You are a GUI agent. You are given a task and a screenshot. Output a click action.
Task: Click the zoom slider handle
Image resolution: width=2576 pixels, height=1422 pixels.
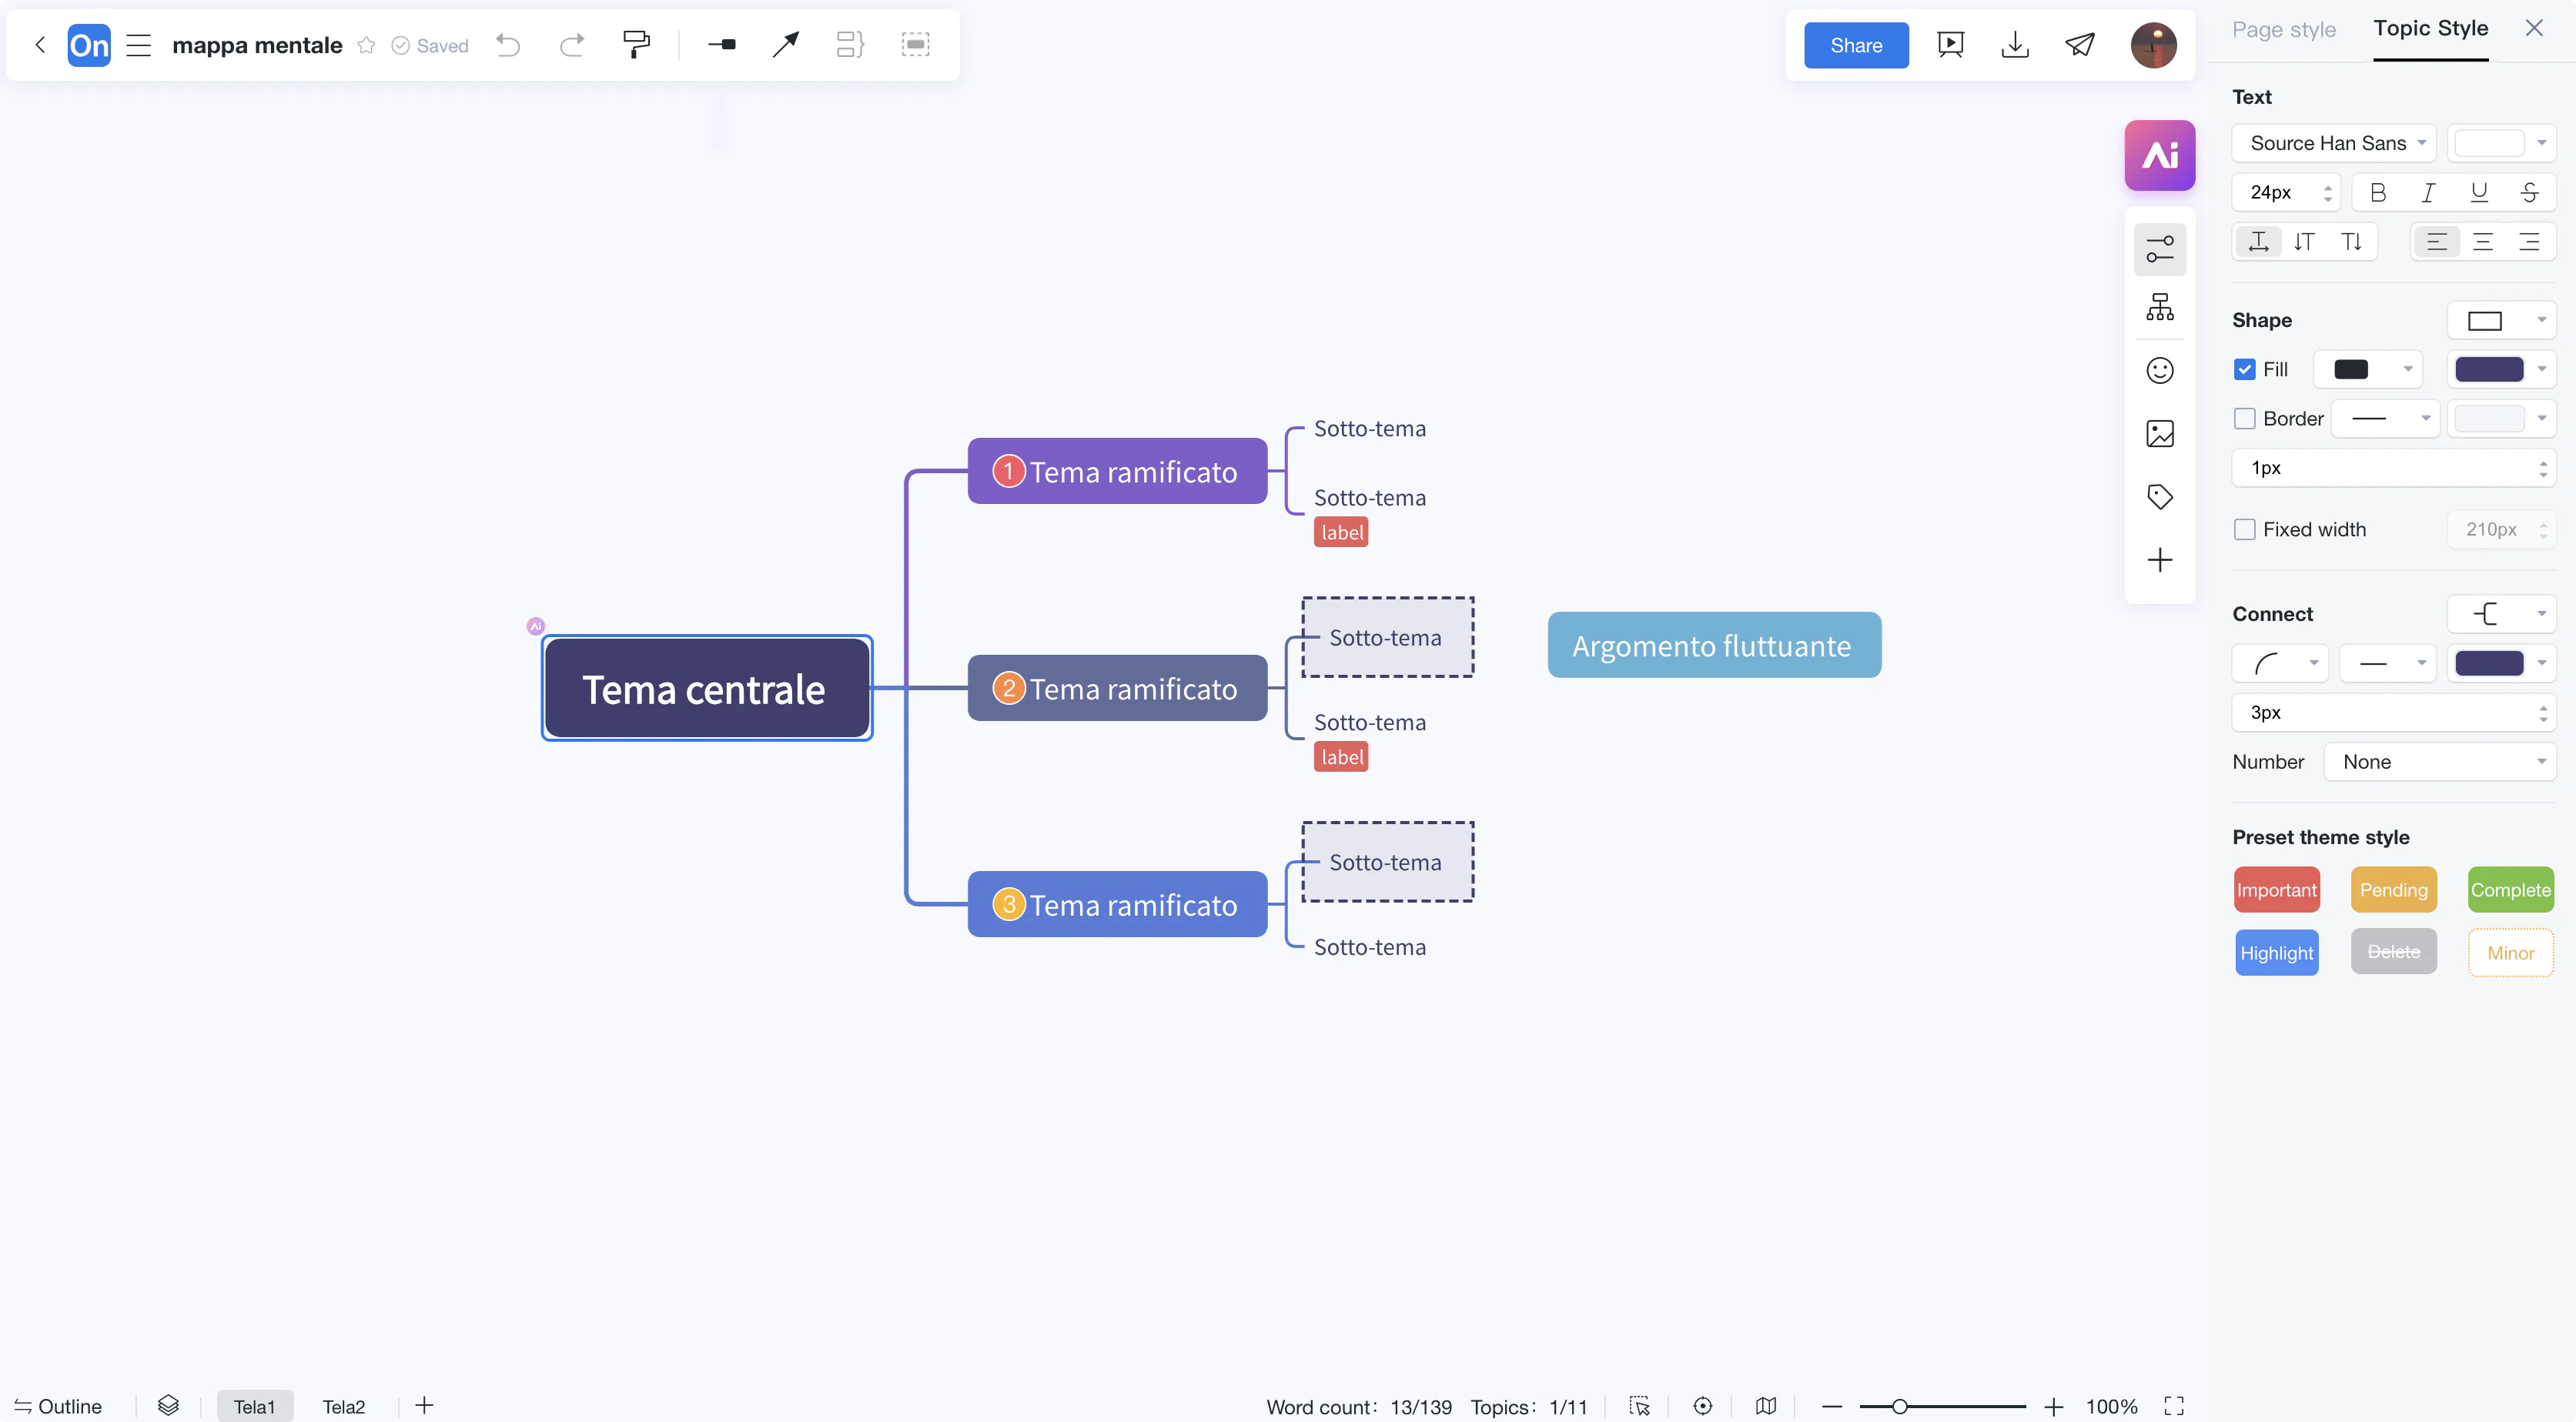[x=1899, y=1406]
